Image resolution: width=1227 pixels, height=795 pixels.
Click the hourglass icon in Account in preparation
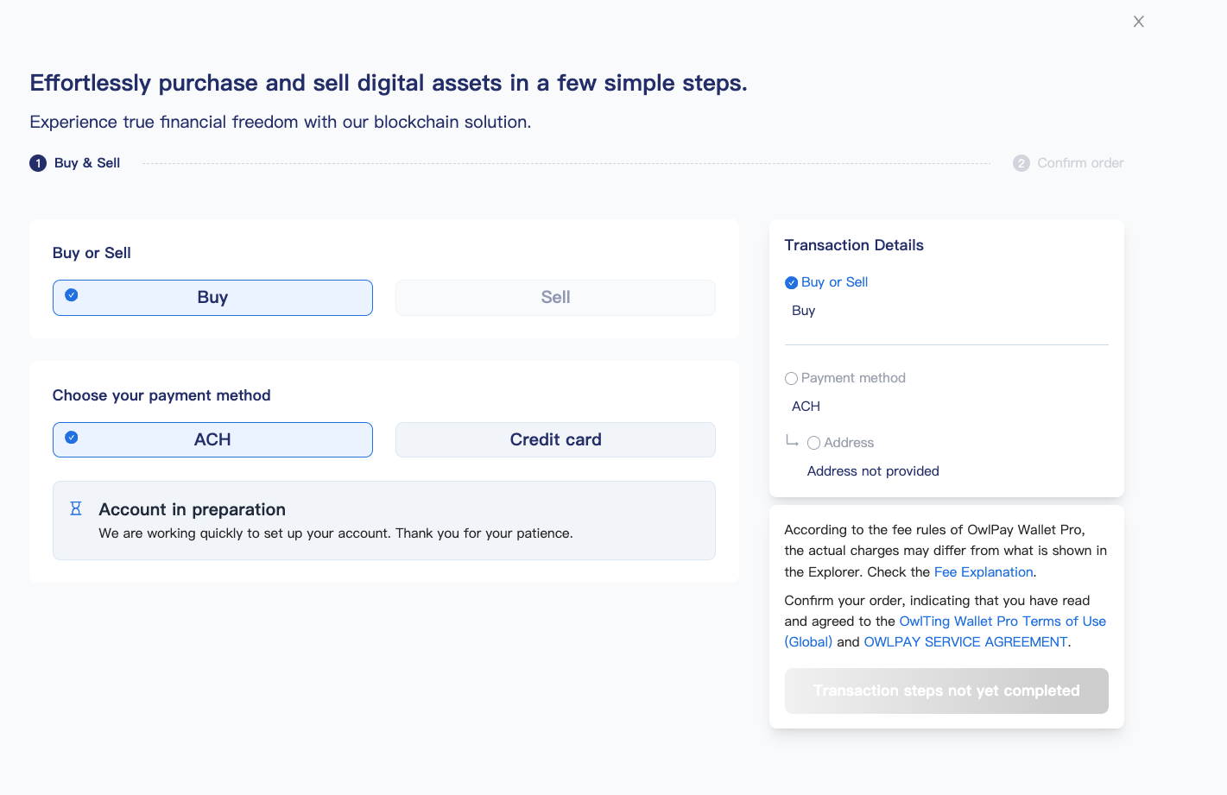tap(76, 508)
